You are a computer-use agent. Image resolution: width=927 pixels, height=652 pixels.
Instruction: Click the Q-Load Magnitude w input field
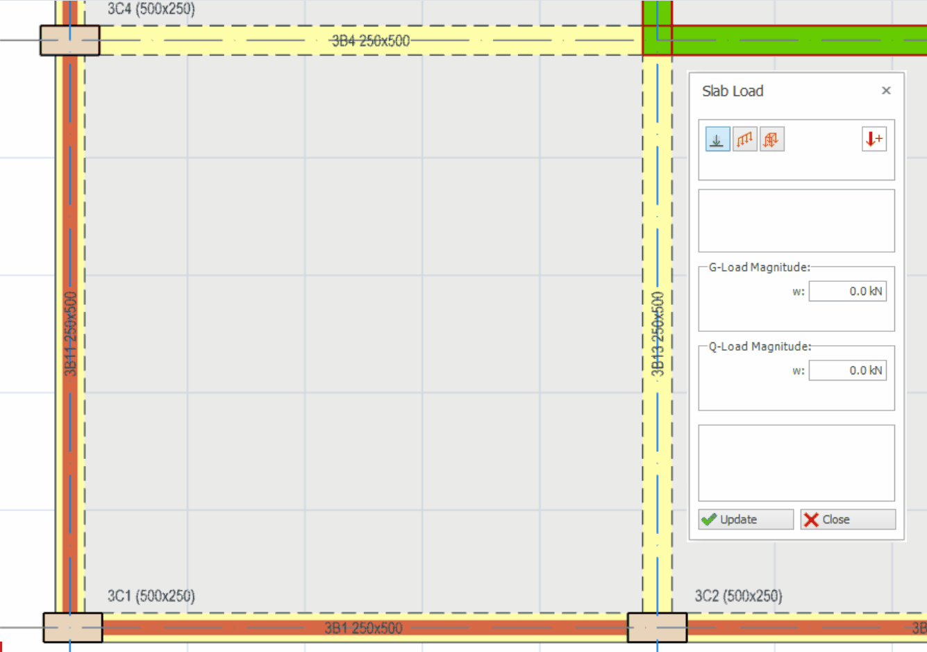click(847, 371)
